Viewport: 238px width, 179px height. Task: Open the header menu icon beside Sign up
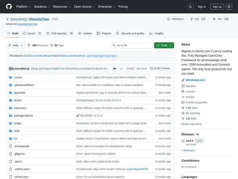pyautogui.click(x=229, y=7)
